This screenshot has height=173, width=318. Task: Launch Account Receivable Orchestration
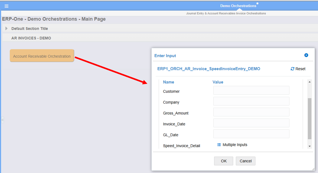[x=42, y=56]
